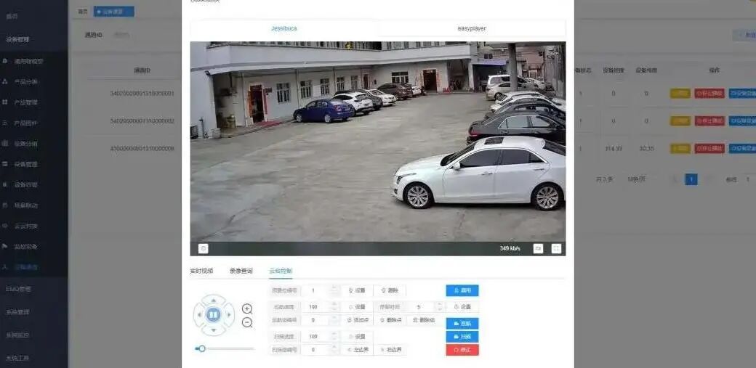The image size is (756, 368).
Task: Click page 1 in background table pagination
Action: (691, 179)
